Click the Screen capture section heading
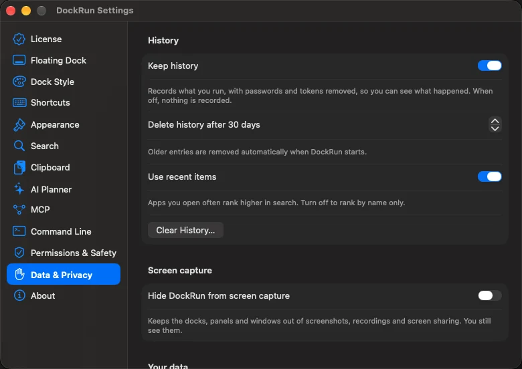 (x=180, y=270)
